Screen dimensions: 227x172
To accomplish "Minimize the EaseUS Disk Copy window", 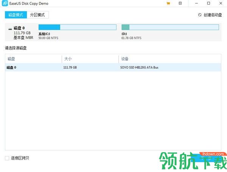I will click(x=196, y=3).
